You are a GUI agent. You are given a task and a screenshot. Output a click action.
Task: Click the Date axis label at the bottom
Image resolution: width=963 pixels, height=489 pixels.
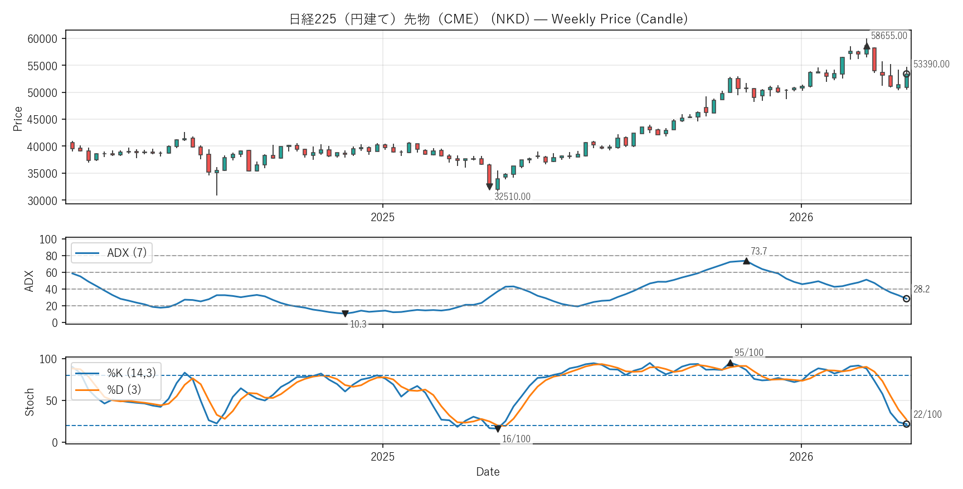click(488, 472)
